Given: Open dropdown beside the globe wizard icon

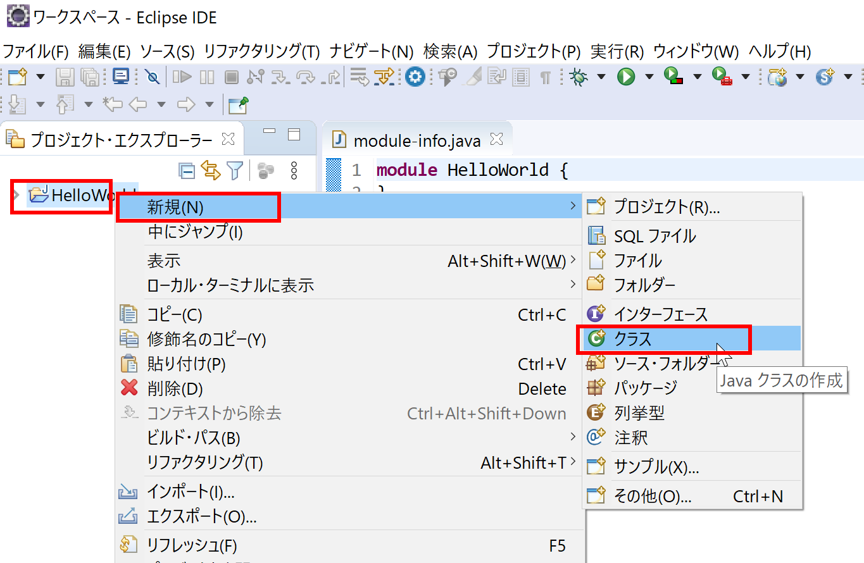Looking at the screenshot, I should click(800, 77).
